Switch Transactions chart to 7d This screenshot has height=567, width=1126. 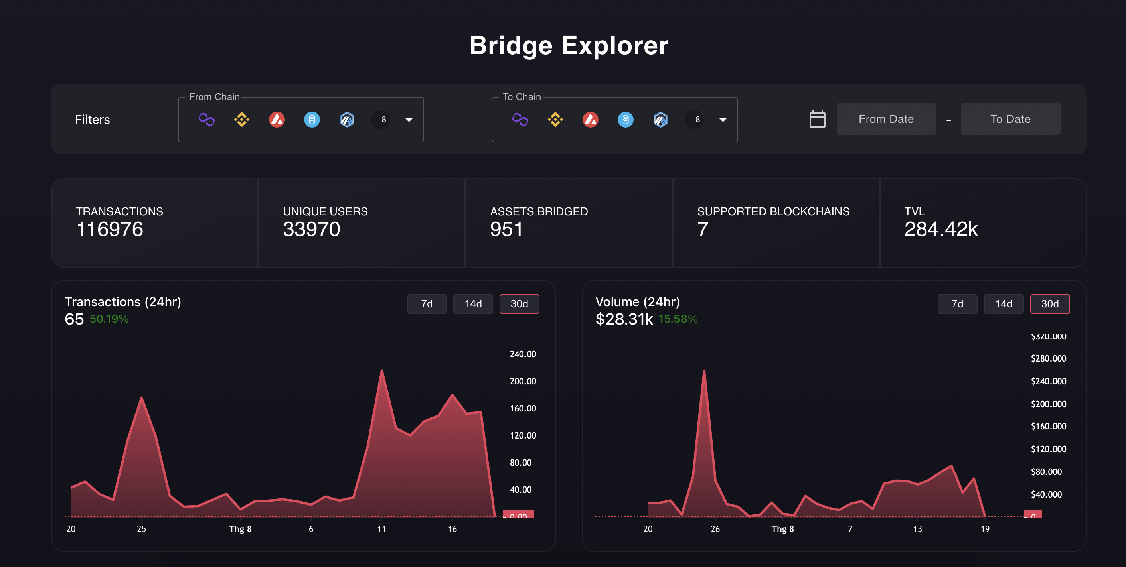tap(427, 303)
